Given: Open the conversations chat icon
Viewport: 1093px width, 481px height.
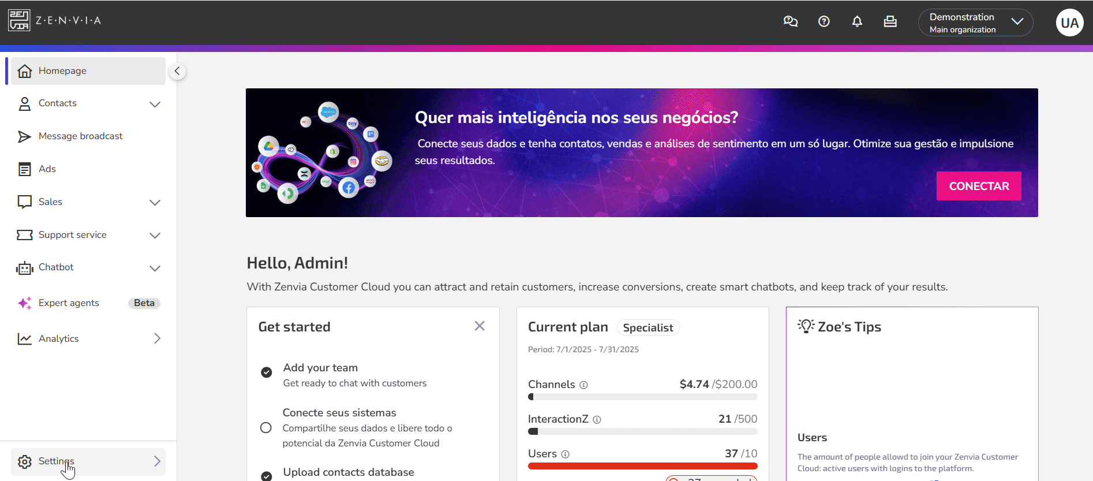Looking at the screenshot, I should (x=791, y=22).
